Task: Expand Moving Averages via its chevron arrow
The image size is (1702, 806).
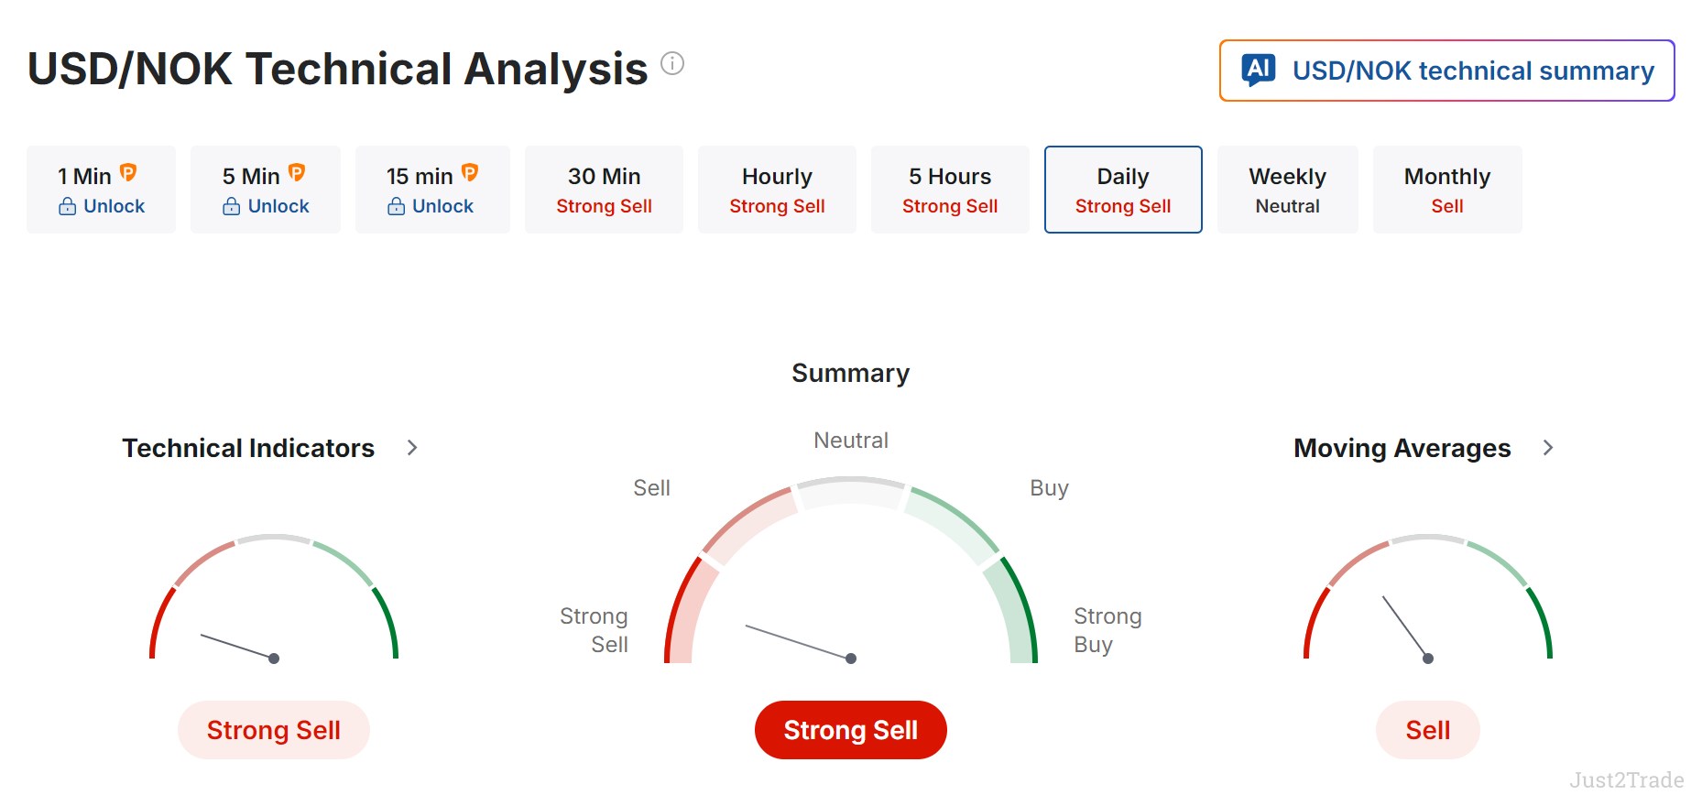Action: point(1548,448)
